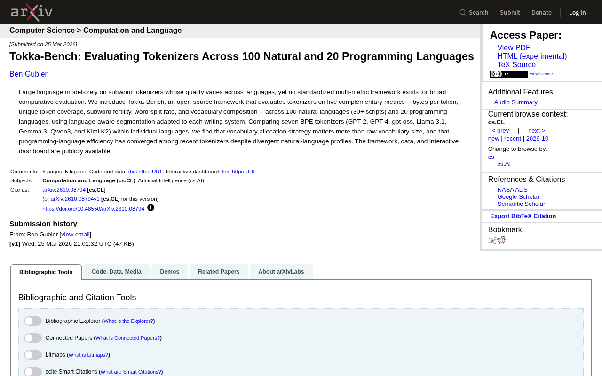
Task: Browse the 2026-10 listing
Action: [x=537, y=139]
